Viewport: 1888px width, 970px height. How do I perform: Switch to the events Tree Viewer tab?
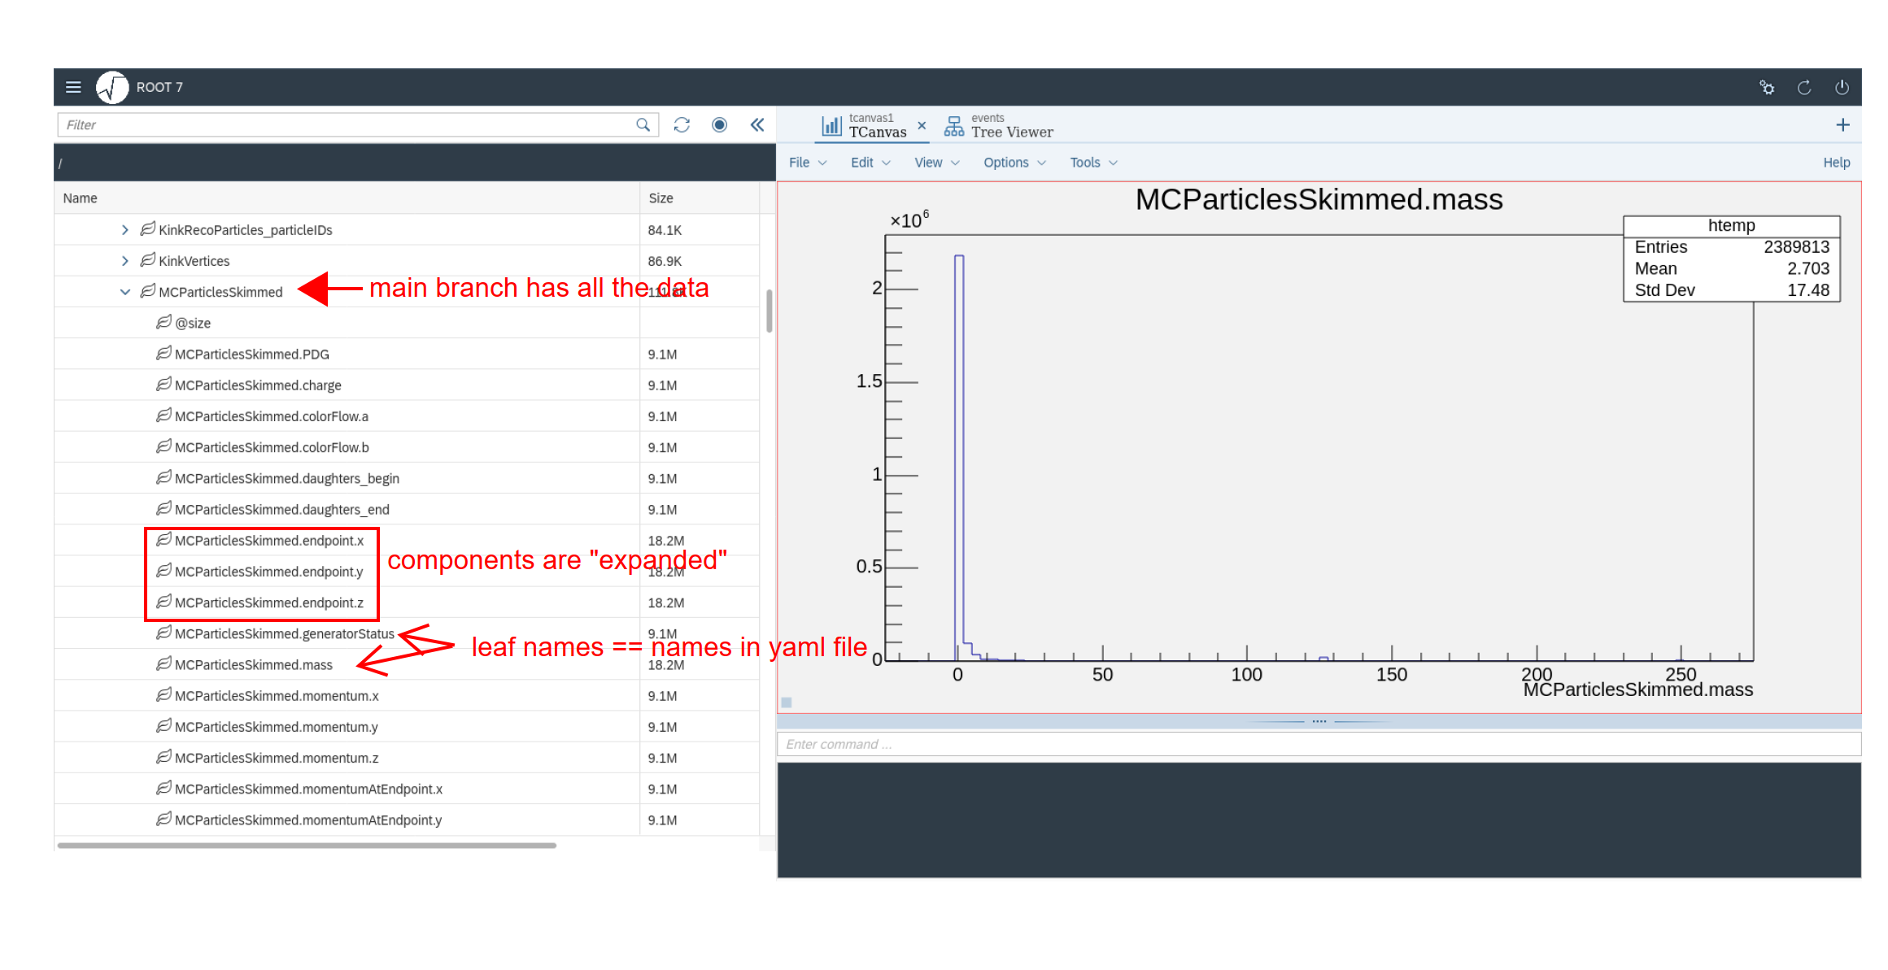click(1000, 126)
